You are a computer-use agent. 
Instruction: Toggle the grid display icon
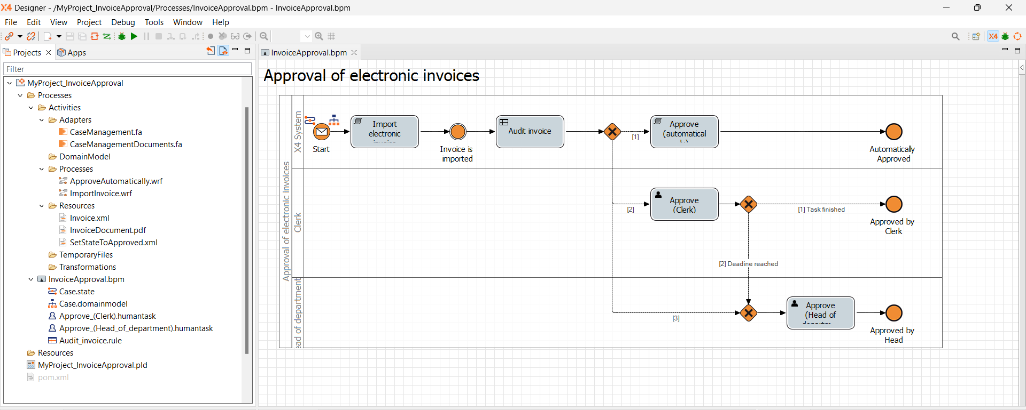coord(332,36)
